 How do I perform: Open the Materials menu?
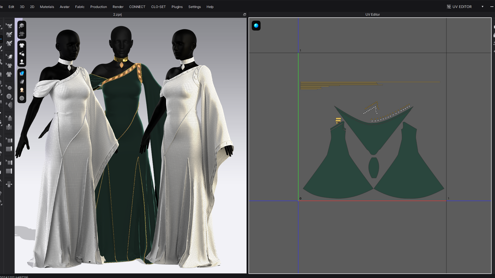(47, 7)
